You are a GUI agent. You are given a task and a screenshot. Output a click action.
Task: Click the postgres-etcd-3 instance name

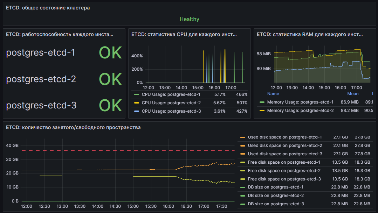point(41,106)
